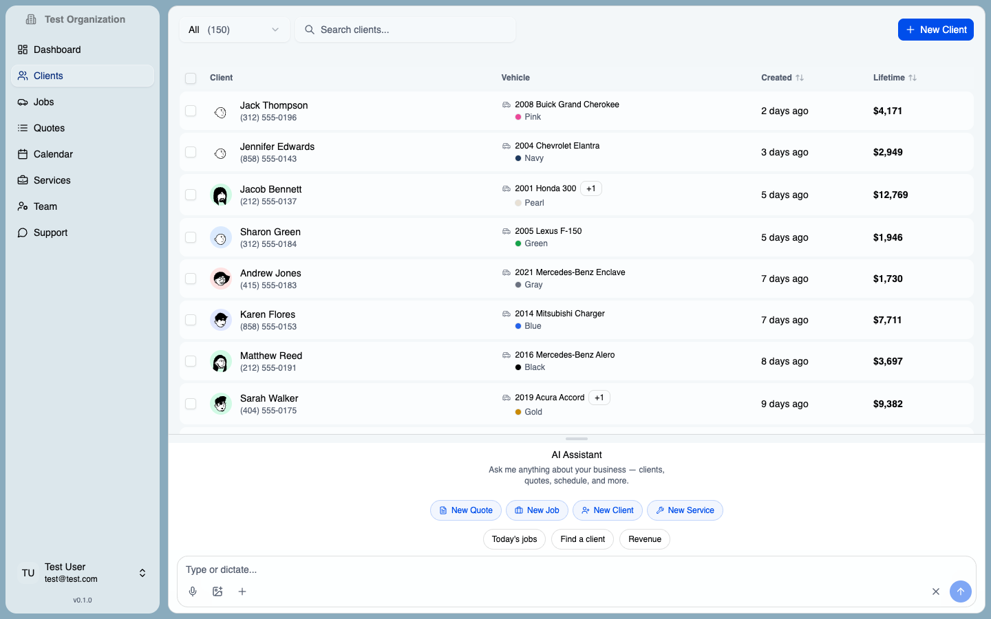Image resolution: width=991 pixels, height=619 pixels.
Task: Check the Sharon Green row checkbox
Action: pos(191,237)
